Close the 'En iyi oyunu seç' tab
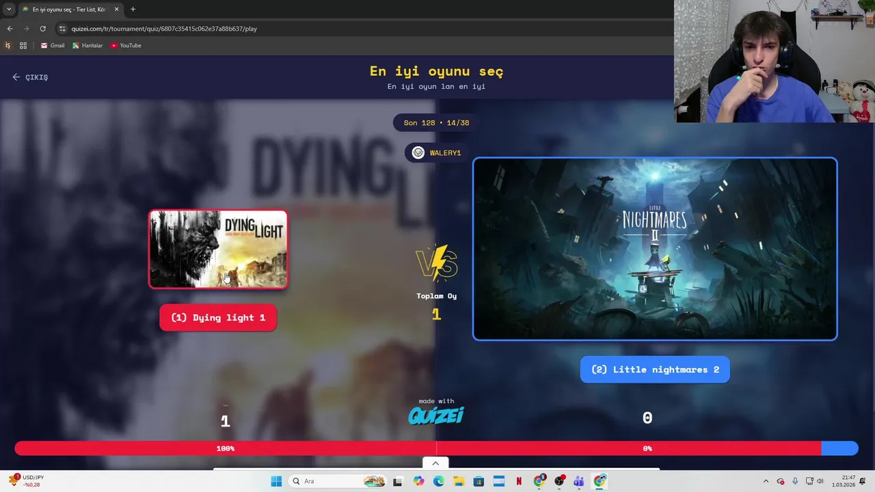 (116, 10)
